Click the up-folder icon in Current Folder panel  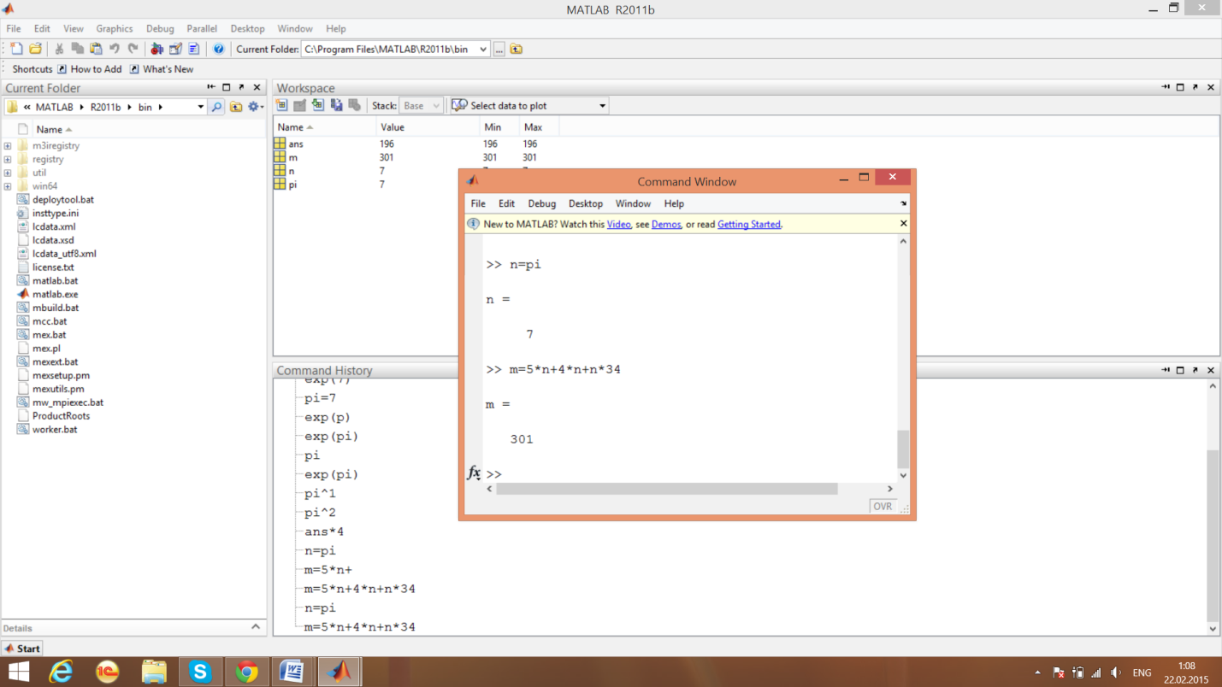coord(236,107)
